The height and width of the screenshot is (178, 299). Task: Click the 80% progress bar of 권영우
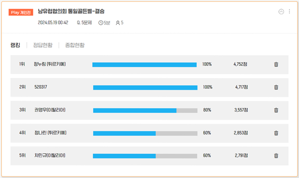click(x=145, y=111)
